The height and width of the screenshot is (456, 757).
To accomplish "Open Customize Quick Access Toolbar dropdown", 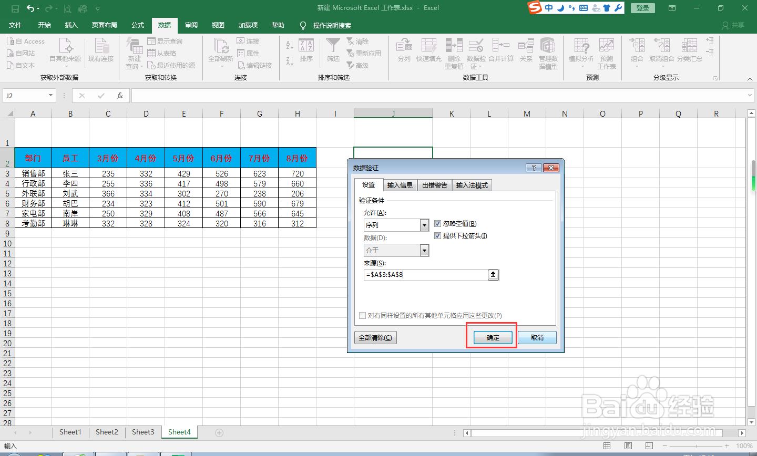I will point(98,8).
